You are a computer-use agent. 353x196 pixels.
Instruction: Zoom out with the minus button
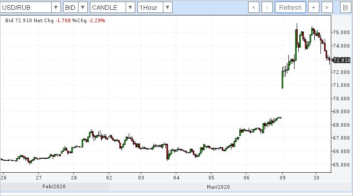267,7
